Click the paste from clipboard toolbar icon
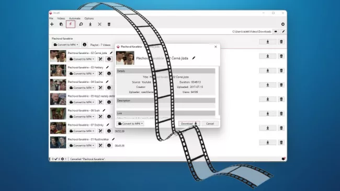 [x=61, y=24]
